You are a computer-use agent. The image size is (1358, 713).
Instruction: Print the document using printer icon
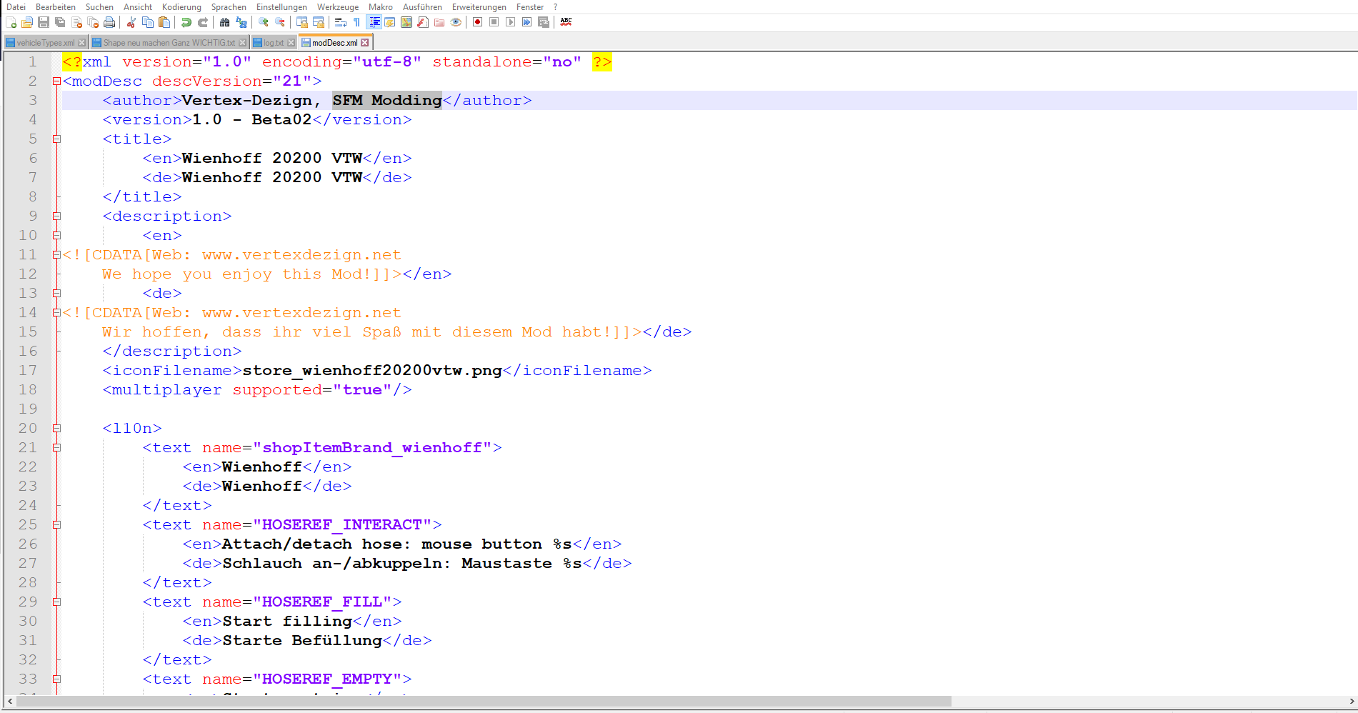click(109, 22)
